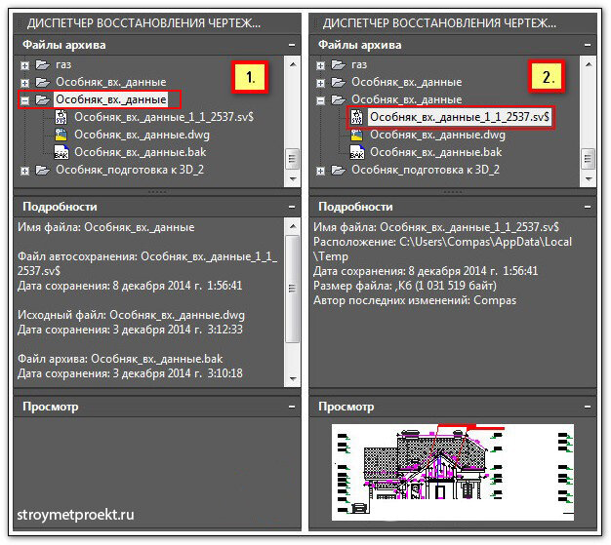
Task: Select Особняк_вх._данные.bak in left panel tree
Action: click(x=140, y=152)
